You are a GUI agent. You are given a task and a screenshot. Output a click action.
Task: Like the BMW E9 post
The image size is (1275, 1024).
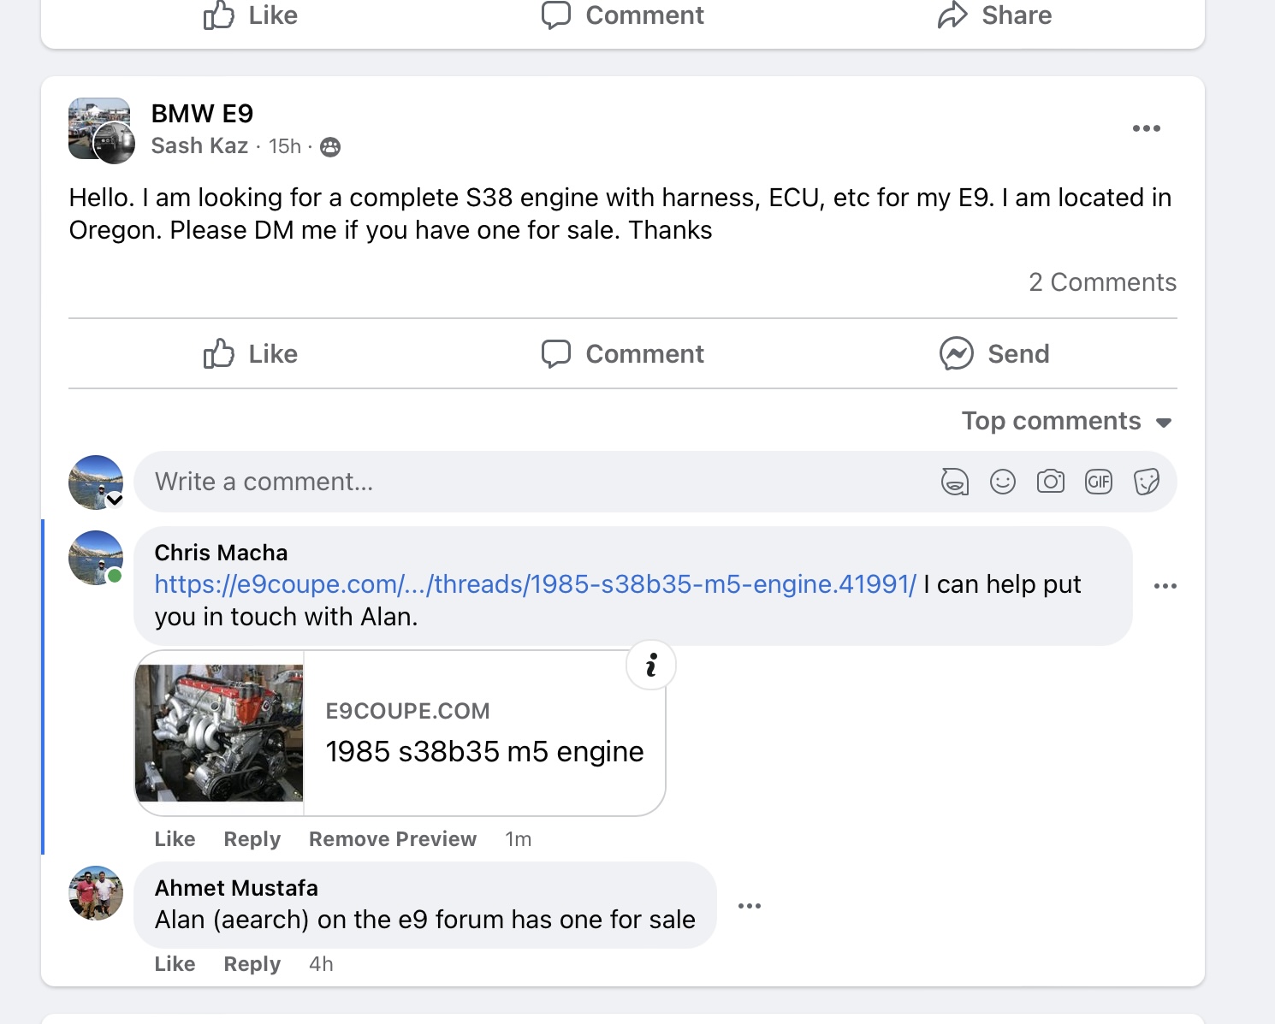pyautogui.click(x=250, y=353)
